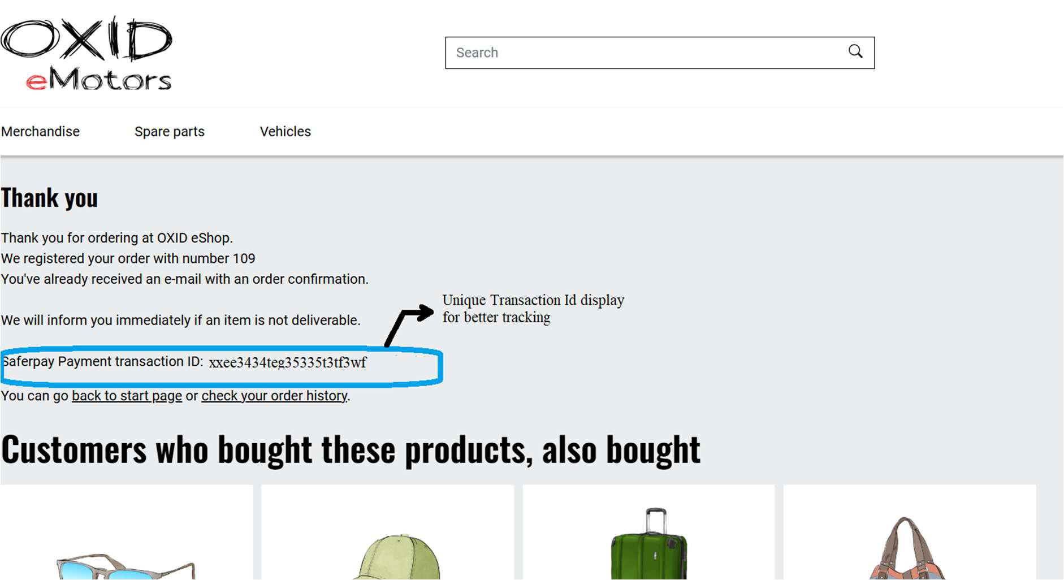
Task: Click the transaction ID value xxee3434teg35335t3tf3wf
Action: tap(287, 362)
